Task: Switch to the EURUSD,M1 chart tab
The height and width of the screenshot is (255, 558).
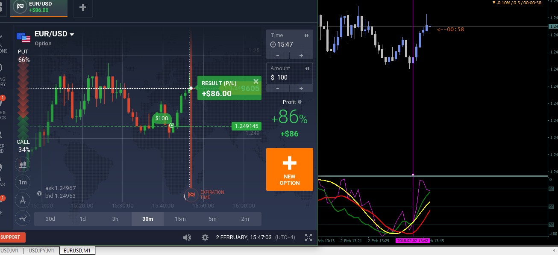Action: (77, 250)
